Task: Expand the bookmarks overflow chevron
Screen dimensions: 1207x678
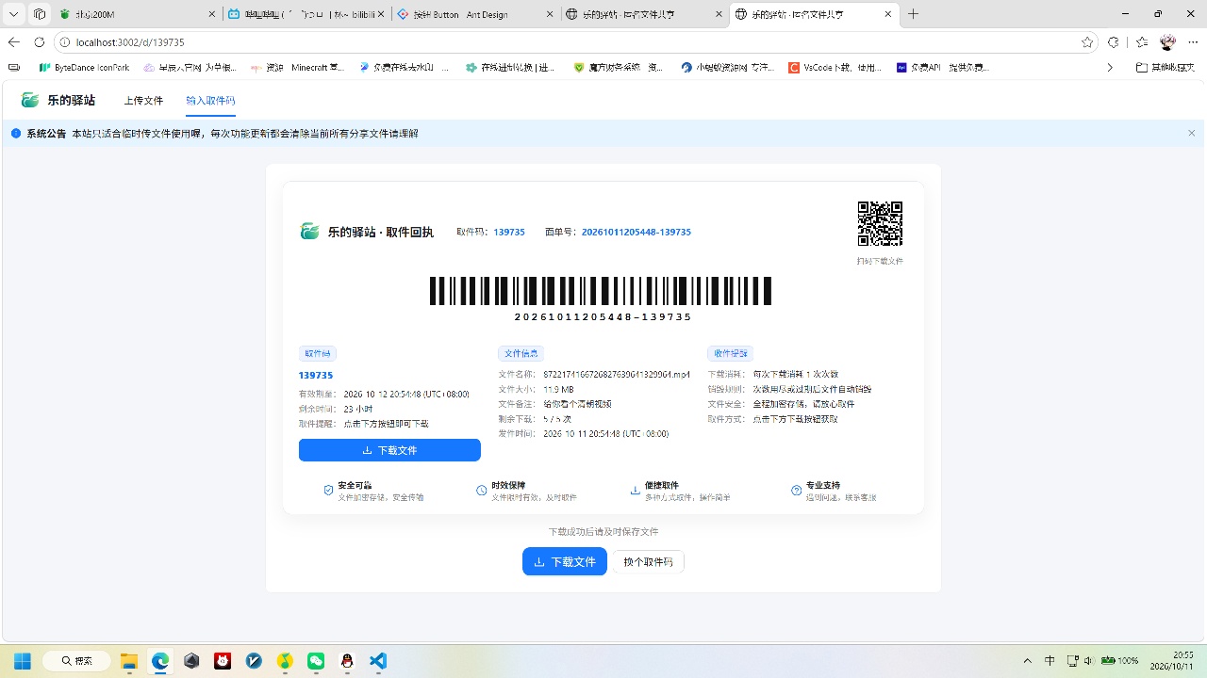Action: 1110,68
